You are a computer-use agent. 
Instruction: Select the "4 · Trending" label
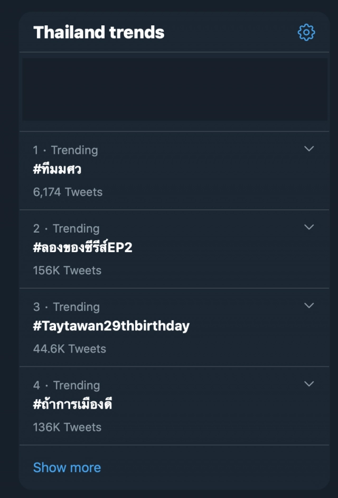point(66,385)
